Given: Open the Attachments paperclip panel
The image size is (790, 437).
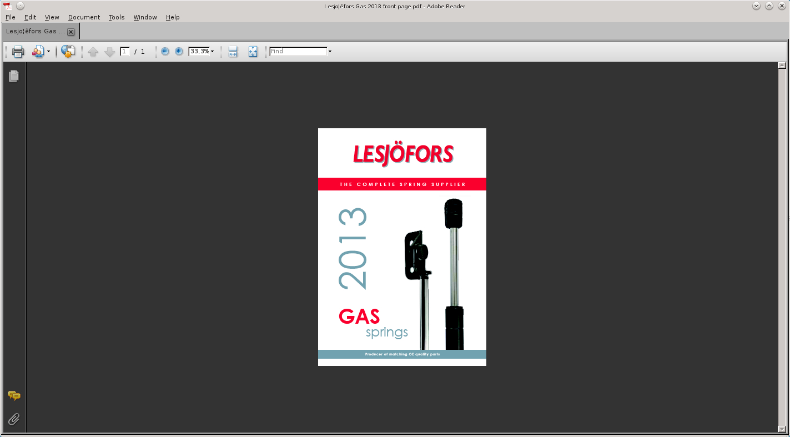Looking at the screenshot, I should click(x=14, y=419).
